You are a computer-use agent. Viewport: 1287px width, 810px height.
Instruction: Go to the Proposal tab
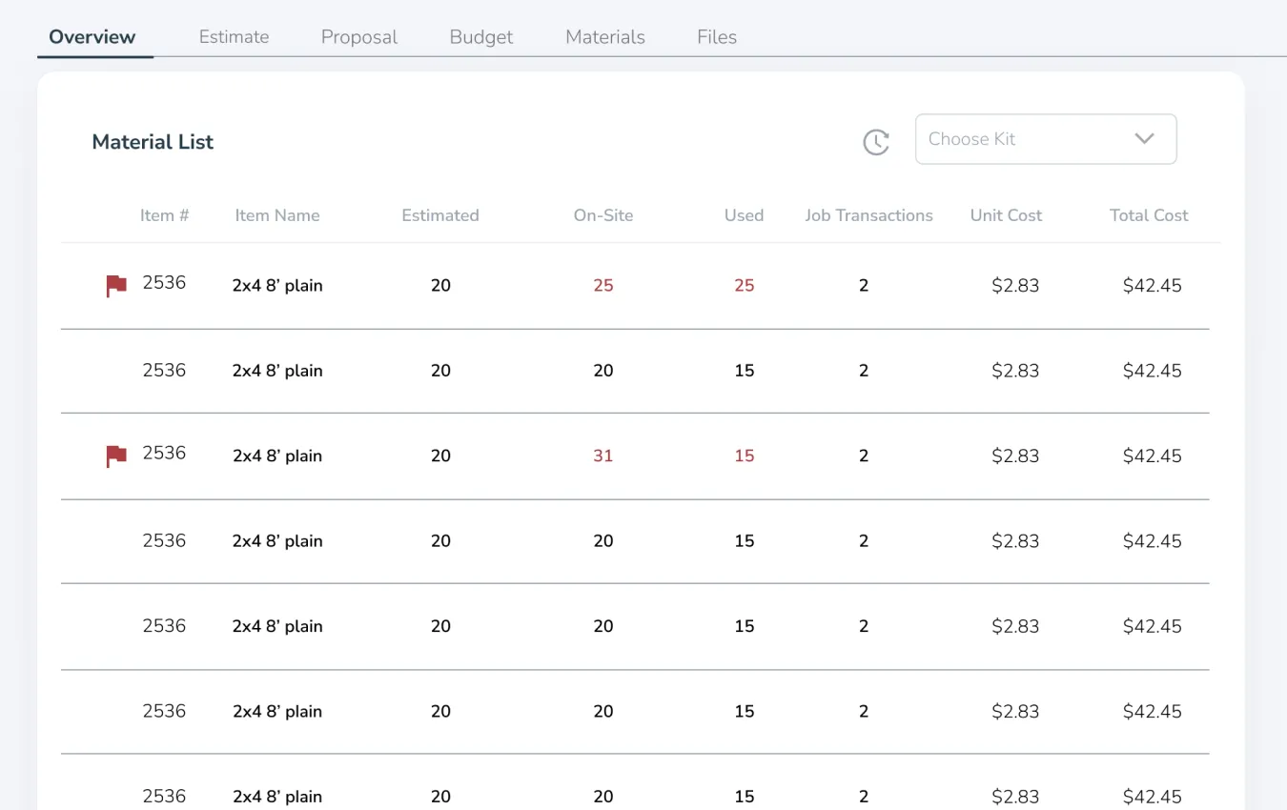click(x=359, y=37)
